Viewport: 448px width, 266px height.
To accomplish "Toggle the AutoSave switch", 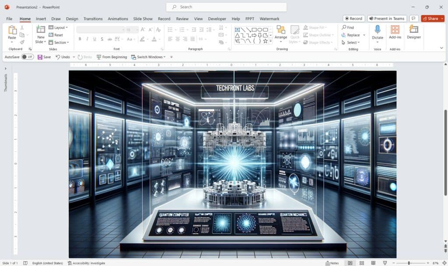I will (x=27, y=57).
